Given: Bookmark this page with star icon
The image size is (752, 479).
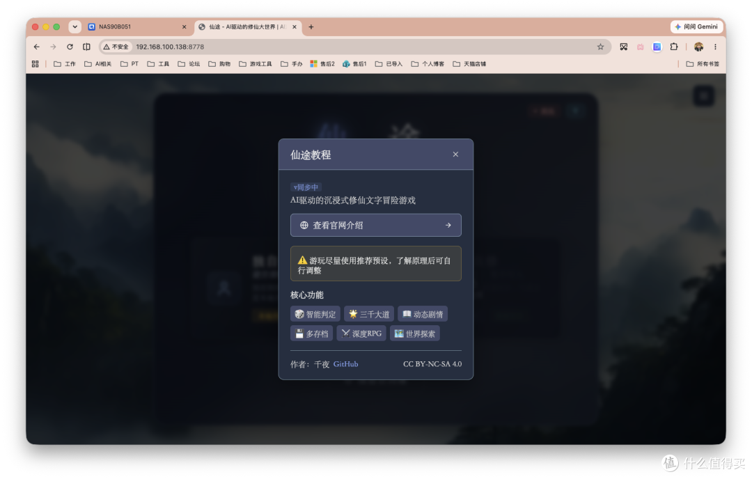Looking at the screenshot, I should (x=600, y=47).
